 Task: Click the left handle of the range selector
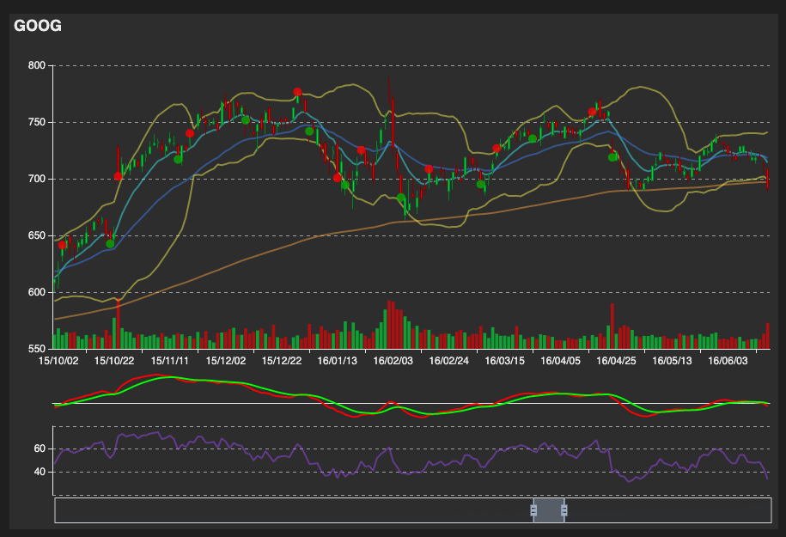coord(533,510)
